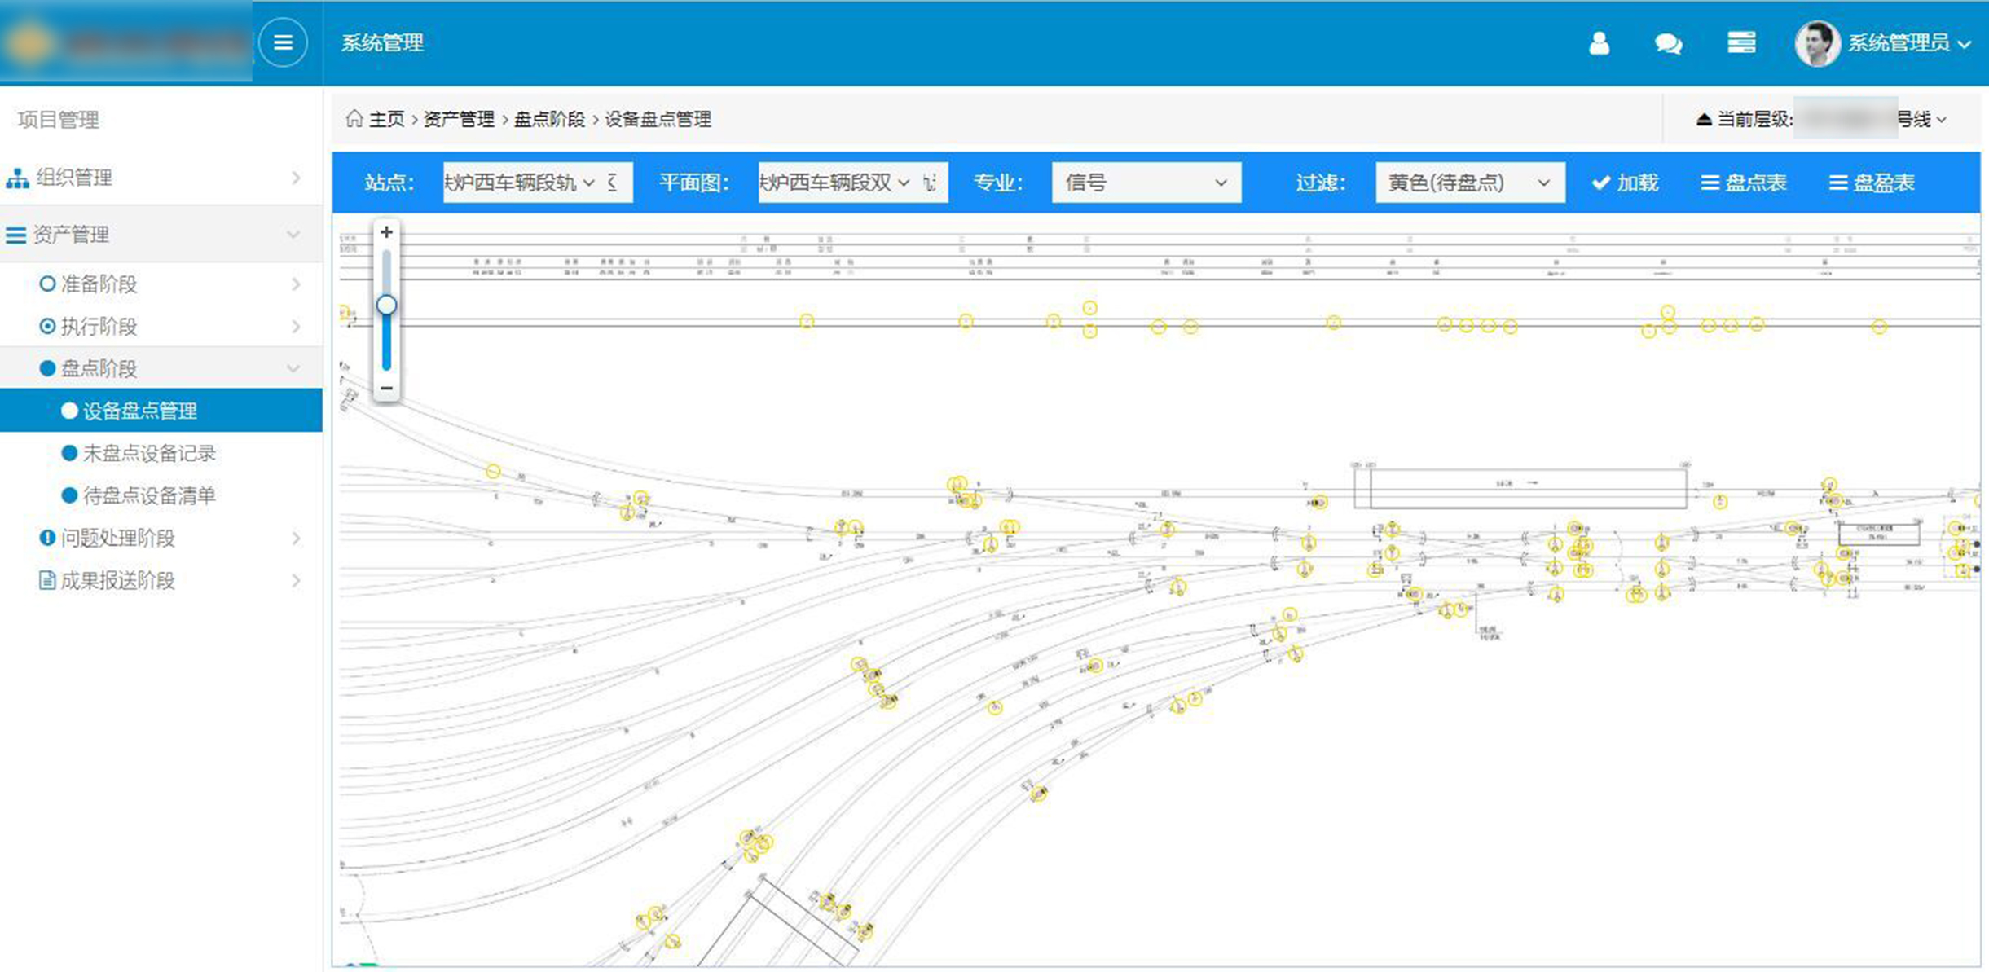Click the home icon in breadcrumb
Viewport: 1989px width, 972px height.
click(354, 119)
